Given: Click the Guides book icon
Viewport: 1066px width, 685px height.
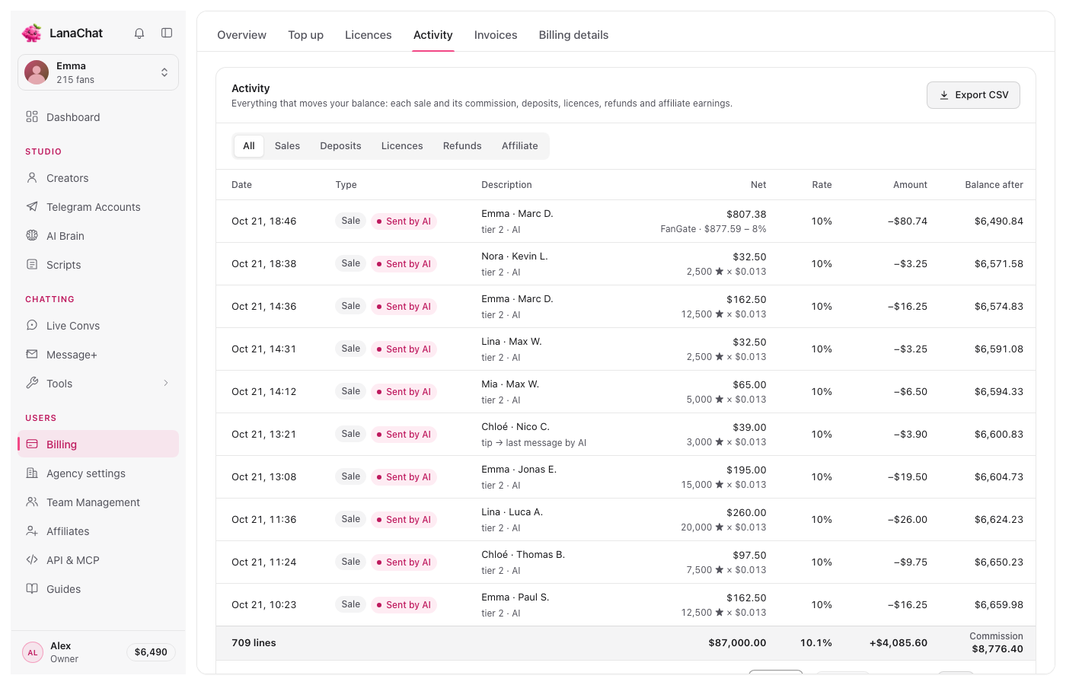Looking at the screenshot, I should 32,588.
